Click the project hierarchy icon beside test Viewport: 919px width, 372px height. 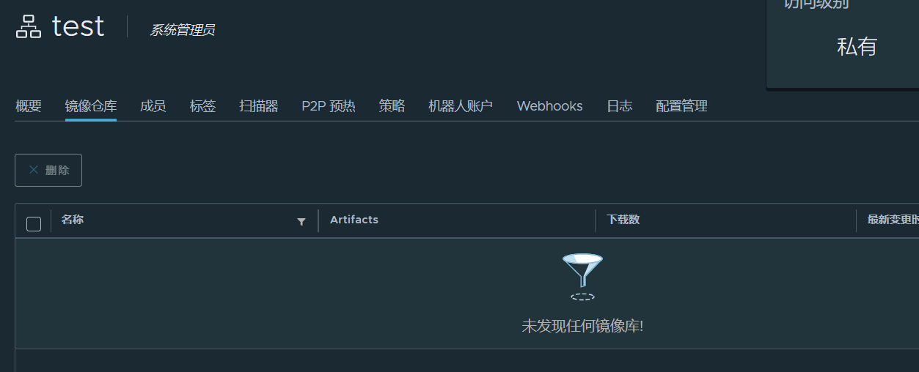[x=29, y=28]
